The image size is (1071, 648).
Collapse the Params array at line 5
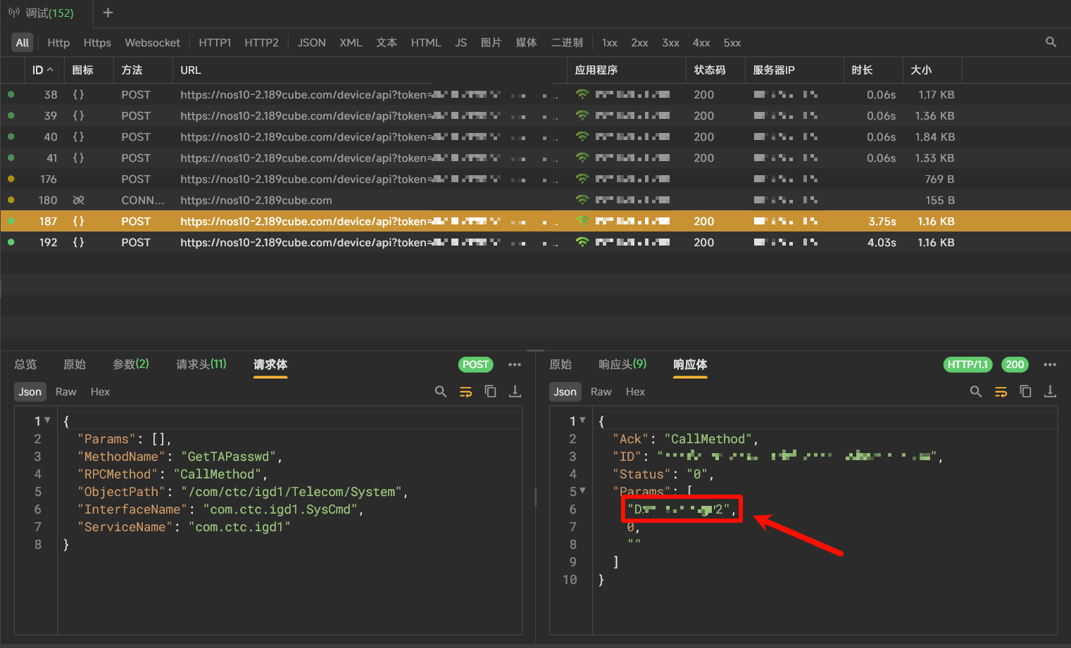coord(582,490)
